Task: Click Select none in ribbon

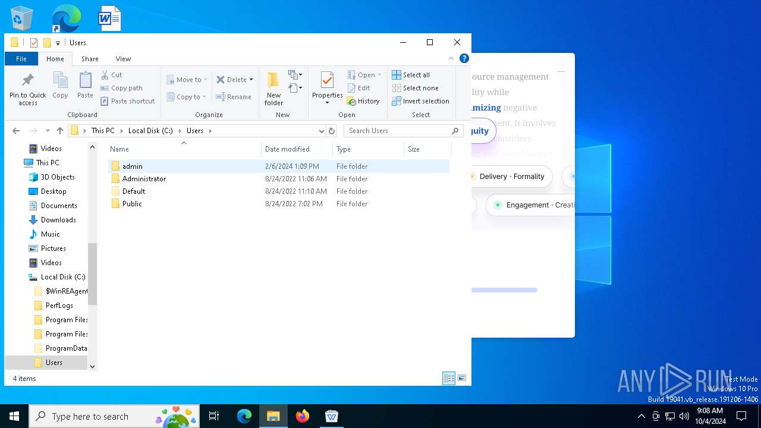Action: pyautogui.click(x=415, y=88)
